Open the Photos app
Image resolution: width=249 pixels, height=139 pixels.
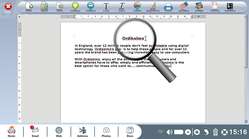tap(106, 132)
